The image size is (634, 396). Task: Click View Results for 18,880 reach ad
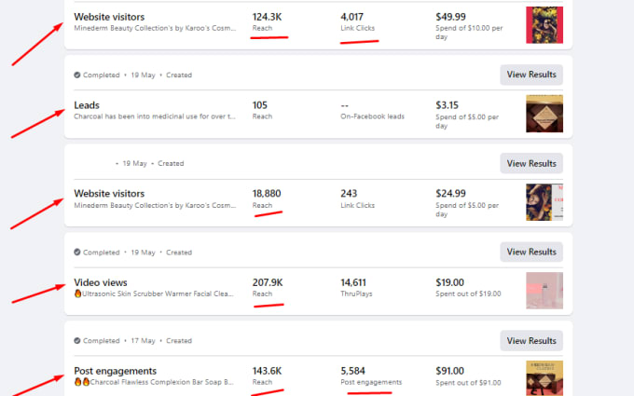click(531, 163)
